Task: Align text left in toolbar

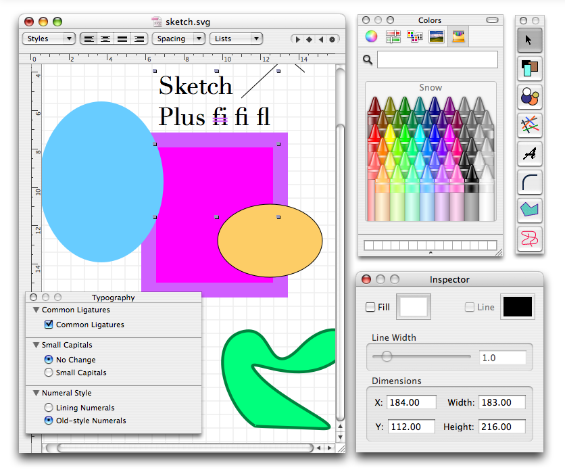Action: (89, 39)
